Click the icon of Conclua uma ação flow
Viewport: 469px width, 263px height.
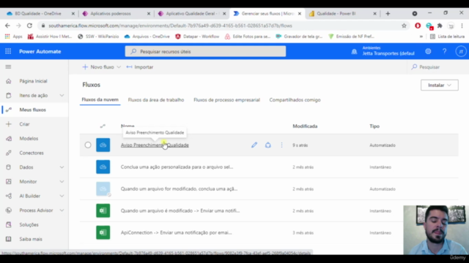[x=103, y=167]
